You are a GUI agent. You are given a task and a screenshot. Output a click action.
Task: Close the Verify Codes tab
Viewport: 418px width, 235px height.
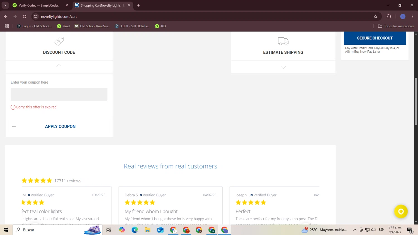point(67,5)
